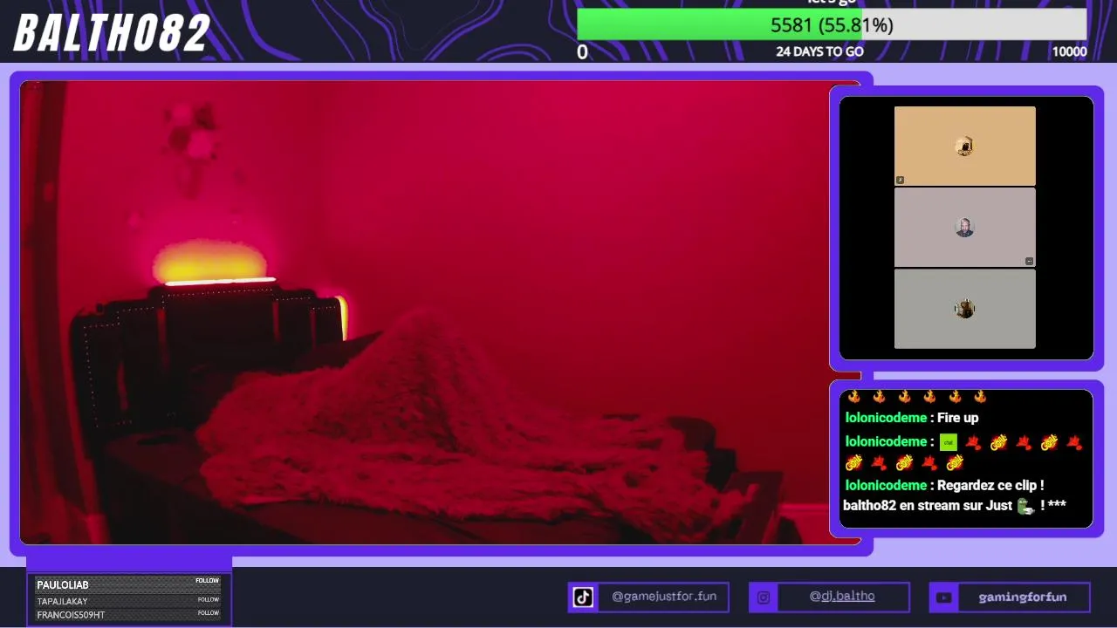The height and width of the screenshot is (628, 1117).
Task: Click the 24 DAYS TO GO label
Action: point(819,51)
